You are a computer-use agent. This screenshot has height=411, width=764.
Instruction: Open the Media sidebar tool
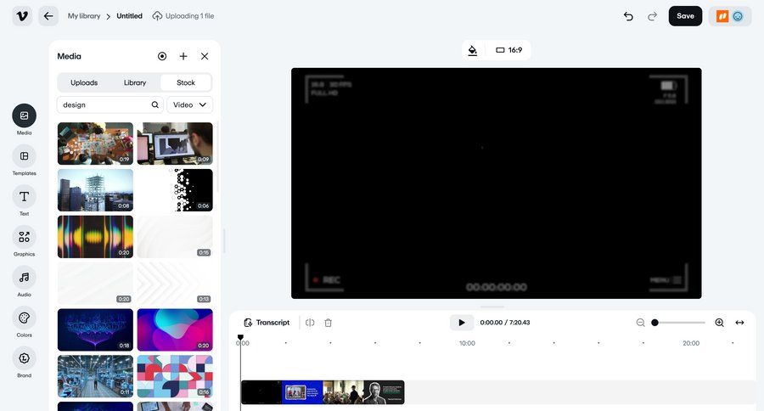24,120
